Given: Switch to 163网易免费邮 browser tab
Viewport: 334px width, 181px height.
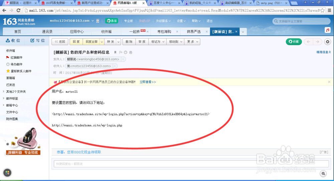Looking at the screenshot, I should pyautogui.click(x=56, y=3).
